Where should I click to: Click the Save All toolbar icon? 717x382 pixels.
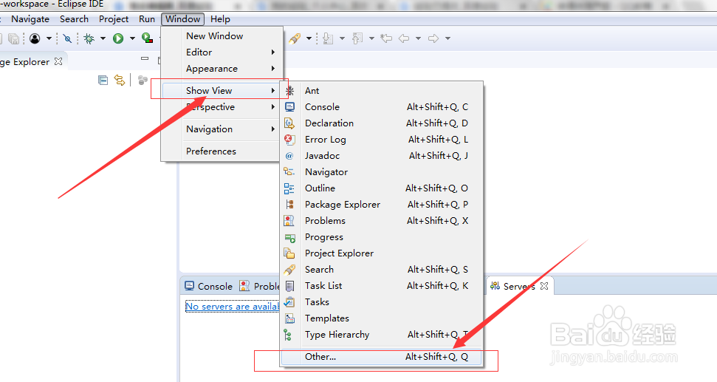click(14, 39)
